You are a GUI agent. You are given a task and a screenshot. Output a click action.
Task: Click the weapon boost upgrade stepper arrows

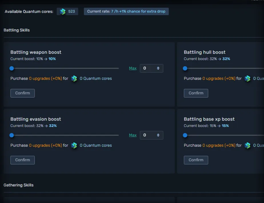158,68
